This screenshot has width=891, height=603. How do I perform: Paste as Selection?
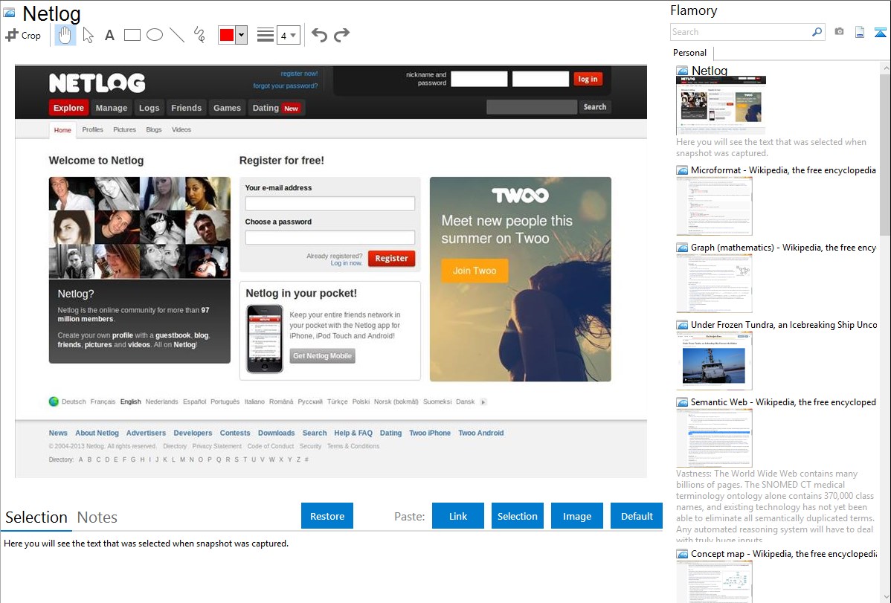point(517,516)
